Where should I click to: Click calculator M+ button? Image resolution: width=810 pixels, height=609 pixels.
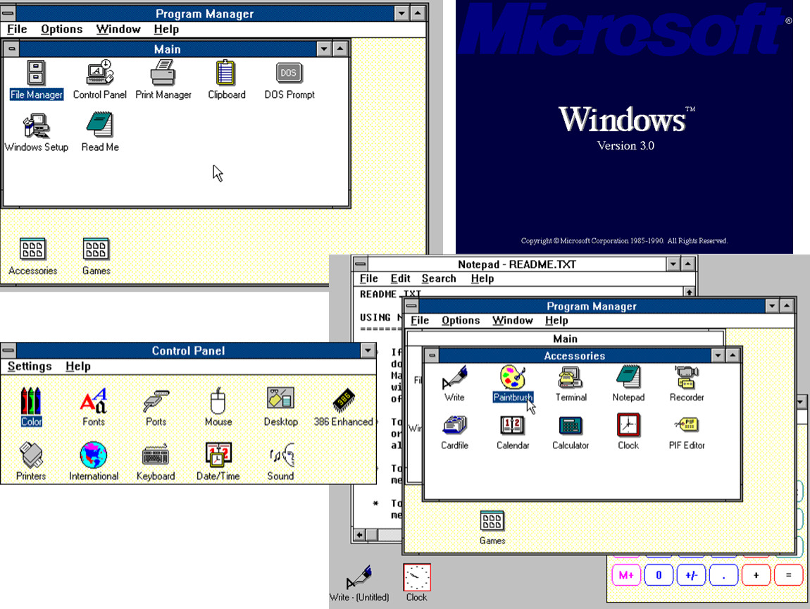coord(626,575)
